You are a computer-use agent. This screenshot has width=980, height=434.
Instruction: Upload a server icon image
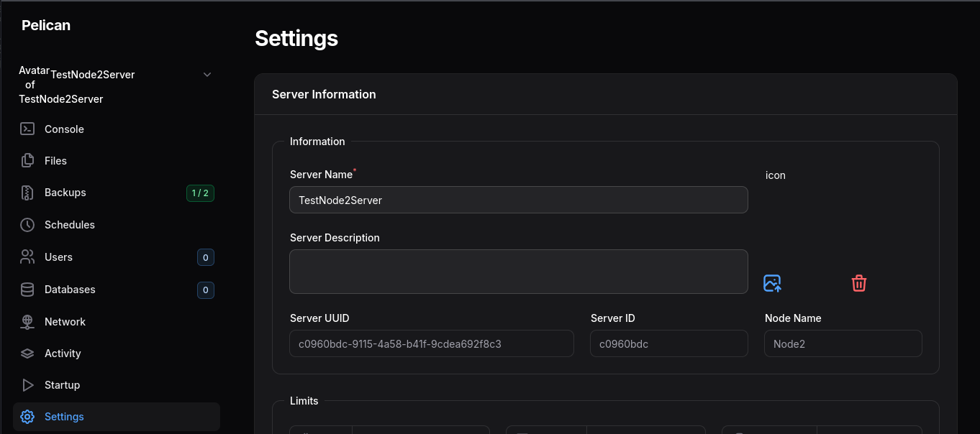point(772,283)
